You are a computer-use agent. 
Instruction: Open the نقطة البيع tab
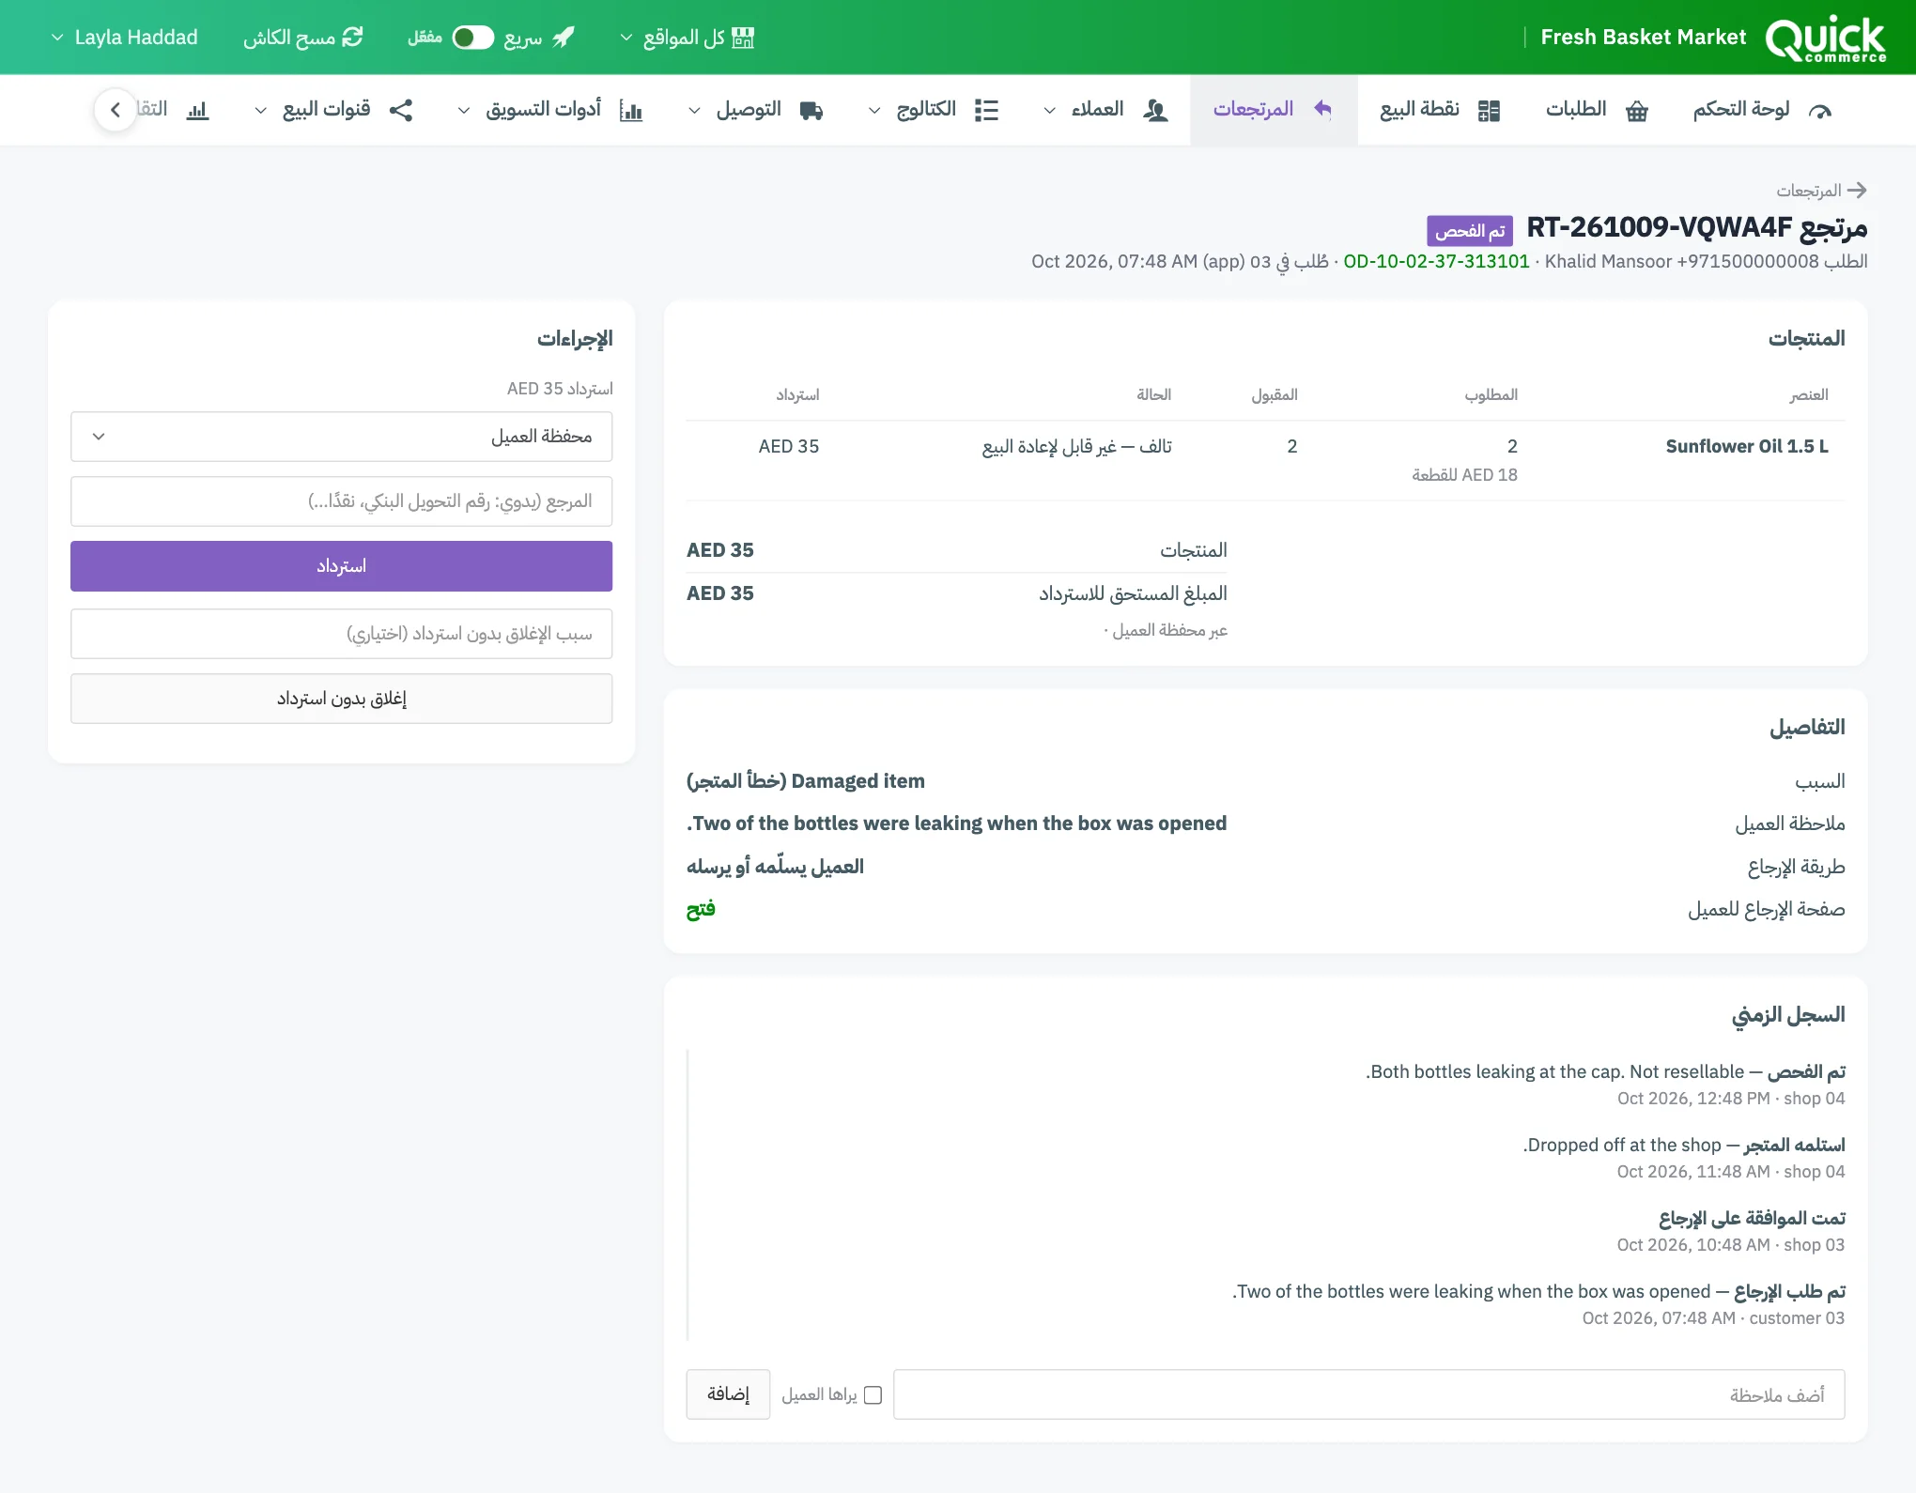click(x=1440, y=110)
